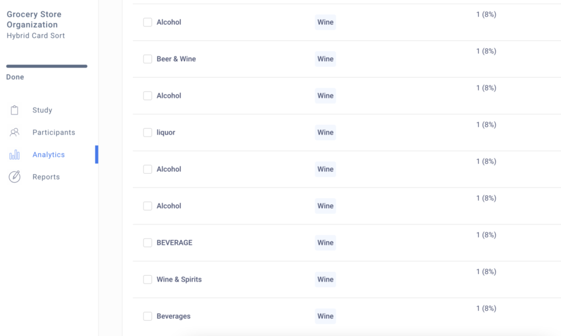Click the Study clipboard icon

14,110
